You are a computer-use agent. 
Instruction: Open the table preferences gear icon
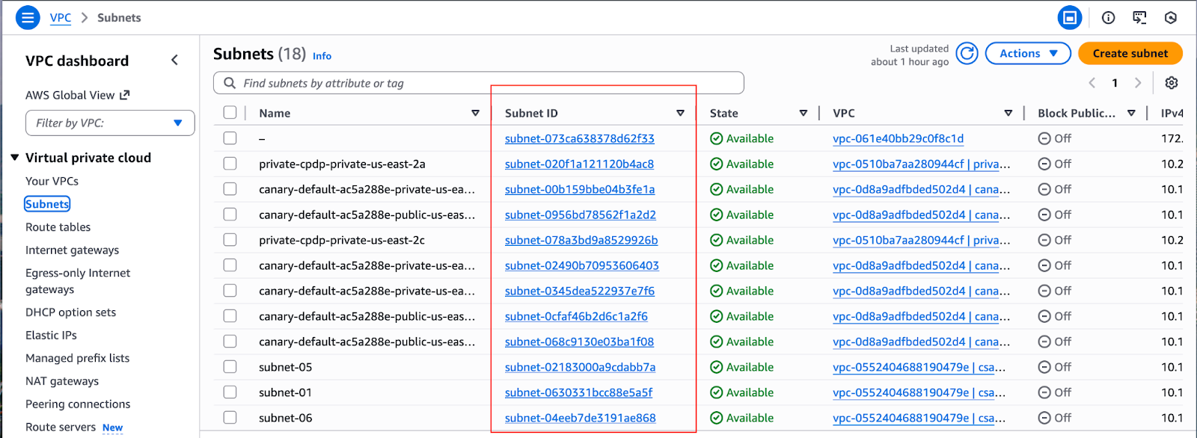click(1171, 83)
